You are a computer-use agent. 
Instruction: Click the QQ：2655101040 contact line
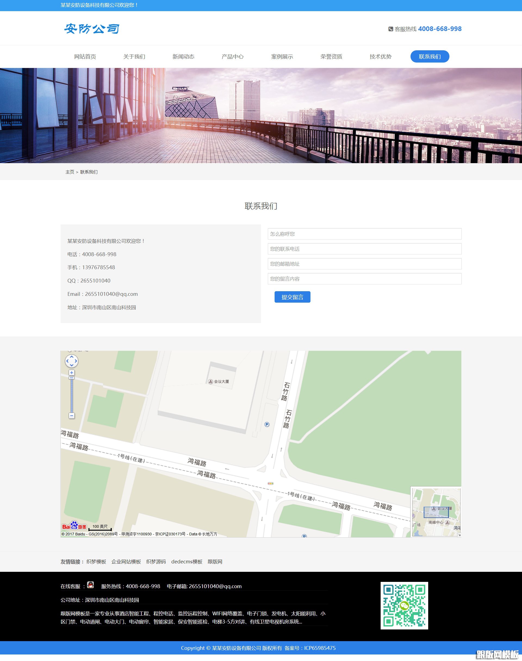(x=89, y=281)
